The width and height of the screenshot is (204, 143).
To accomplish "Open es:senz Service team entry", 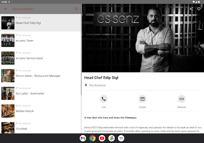I will click(41, 58).
